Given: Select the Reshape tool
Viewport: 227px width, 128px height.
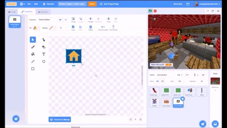Looking at the screenshot, I should (44, 39).
